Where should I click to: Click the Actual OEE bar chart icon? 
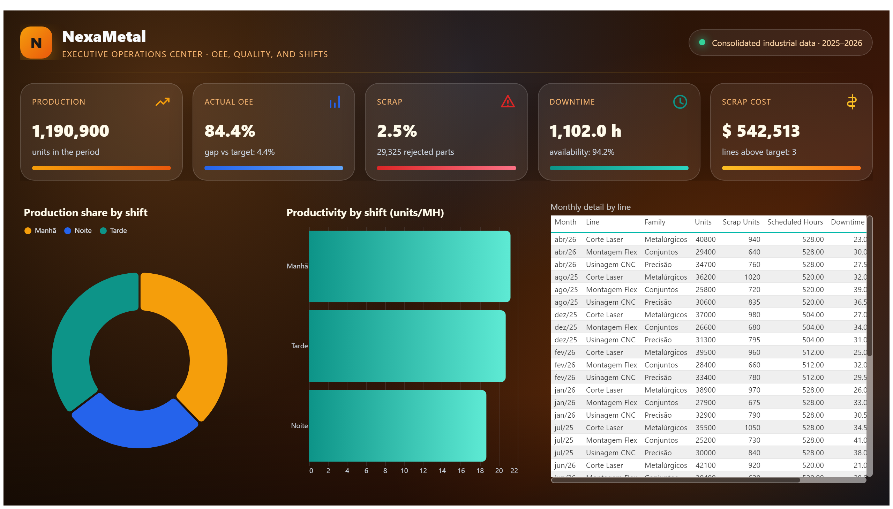[335, 102]
